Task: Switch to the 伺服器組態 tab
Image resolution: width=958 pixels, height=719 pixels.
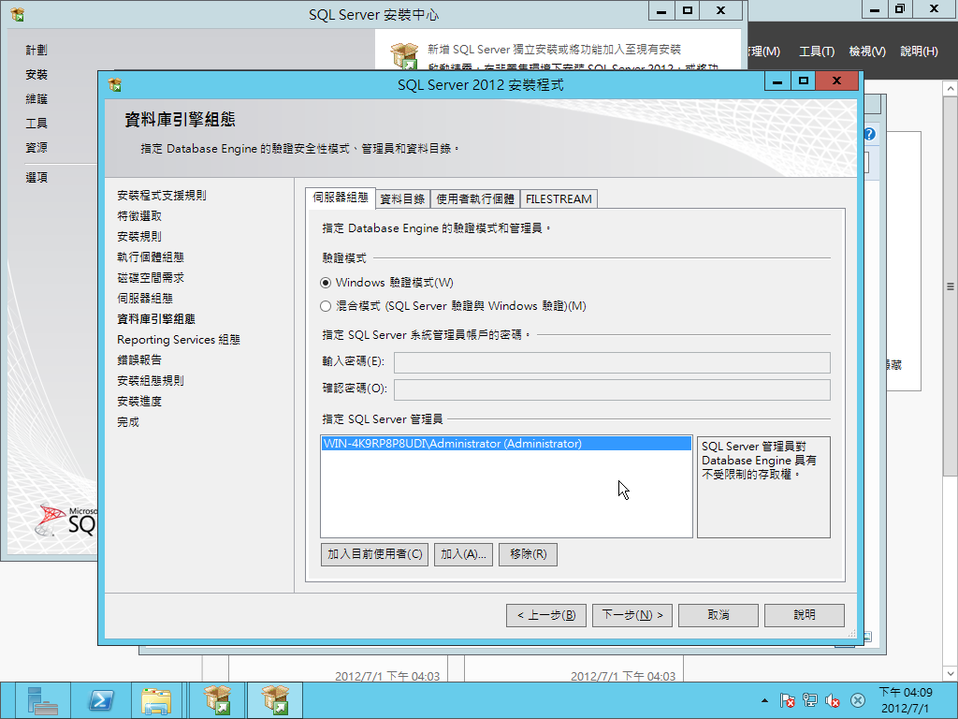Action: click(x=341, y=198)
